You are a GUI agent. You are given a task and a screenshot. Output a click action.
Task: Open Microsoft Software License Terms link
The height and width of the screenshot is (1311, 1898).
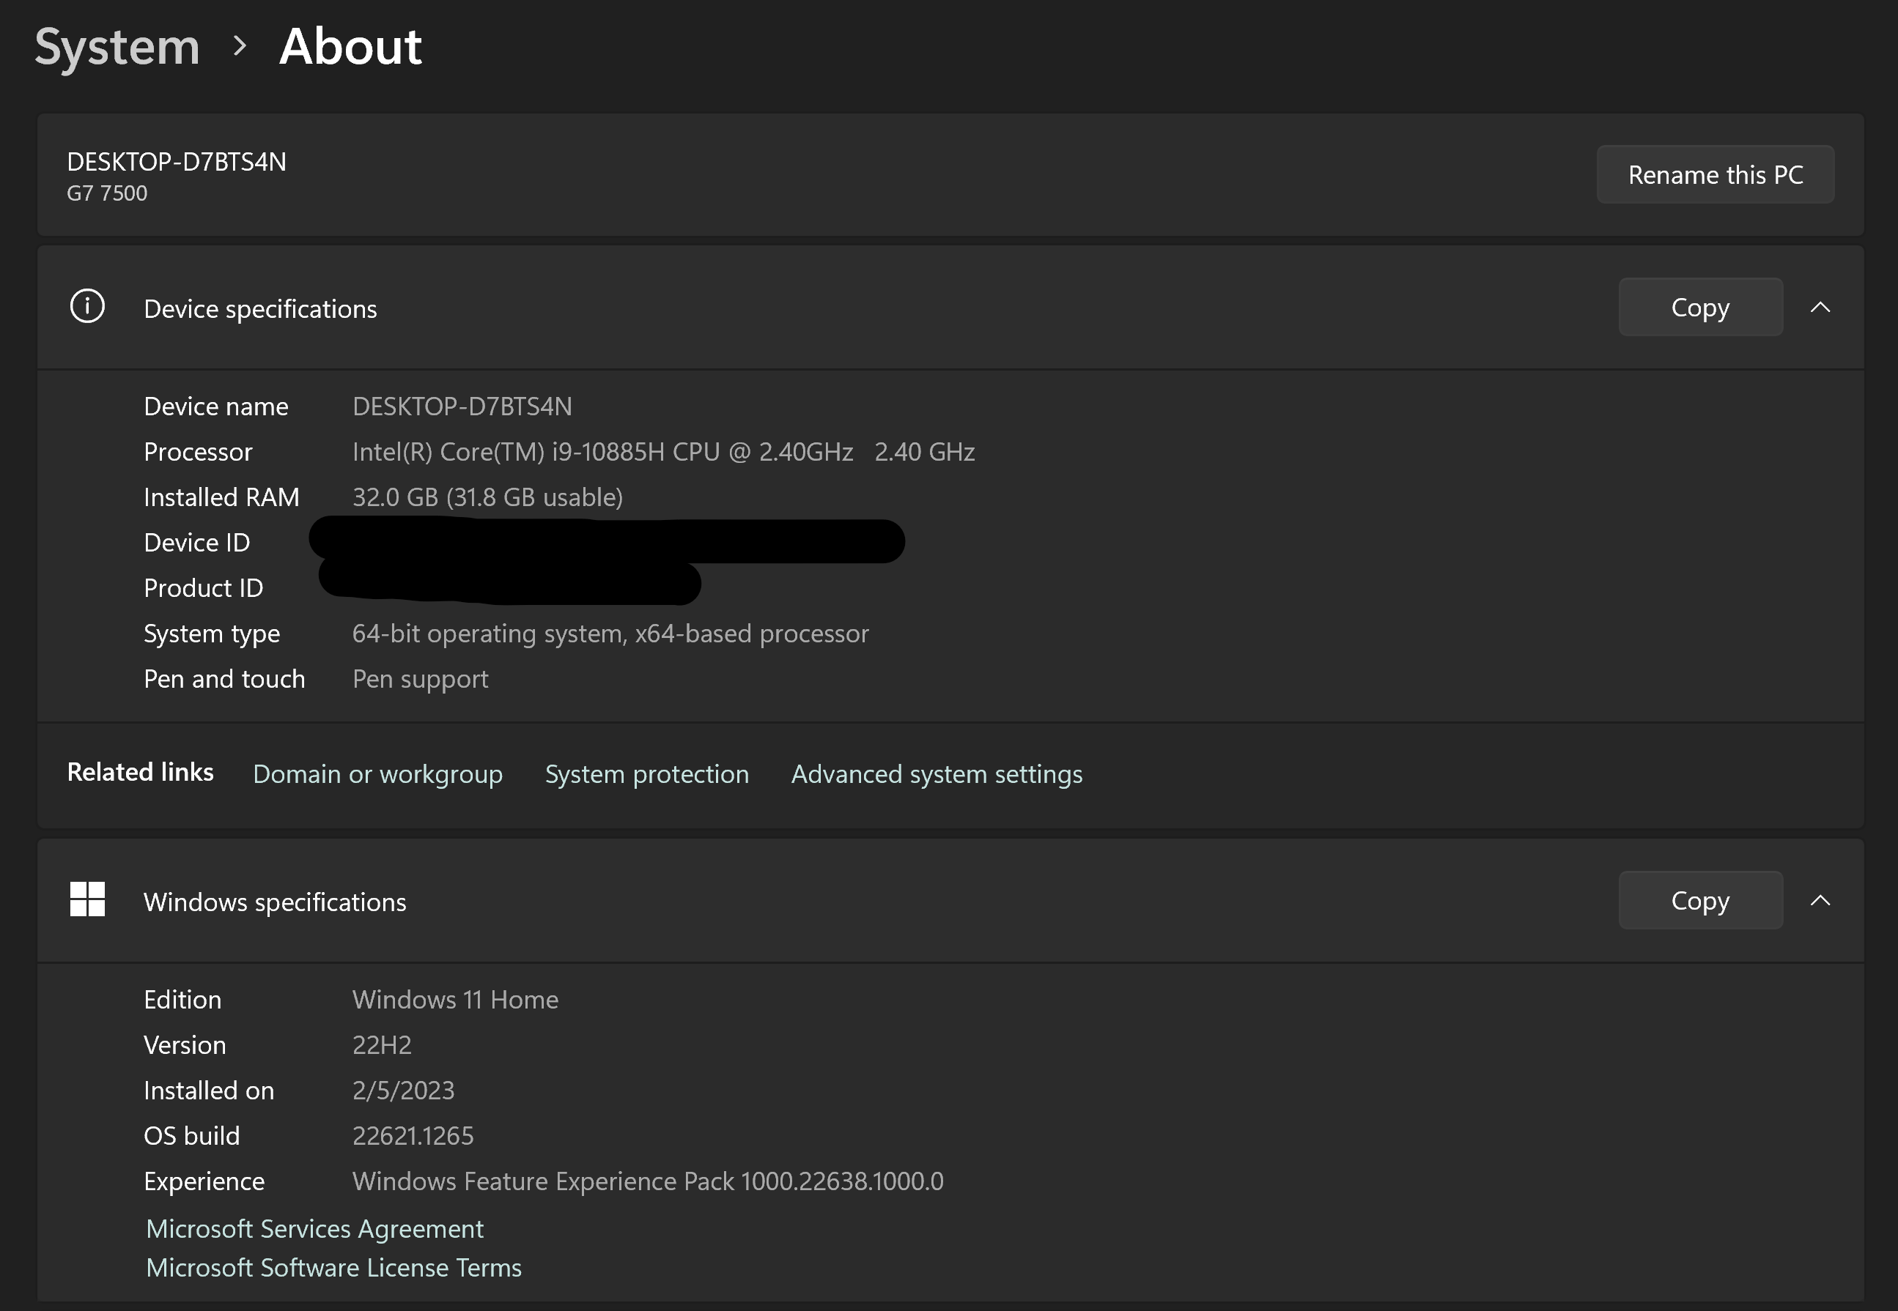pos(333,1268)
